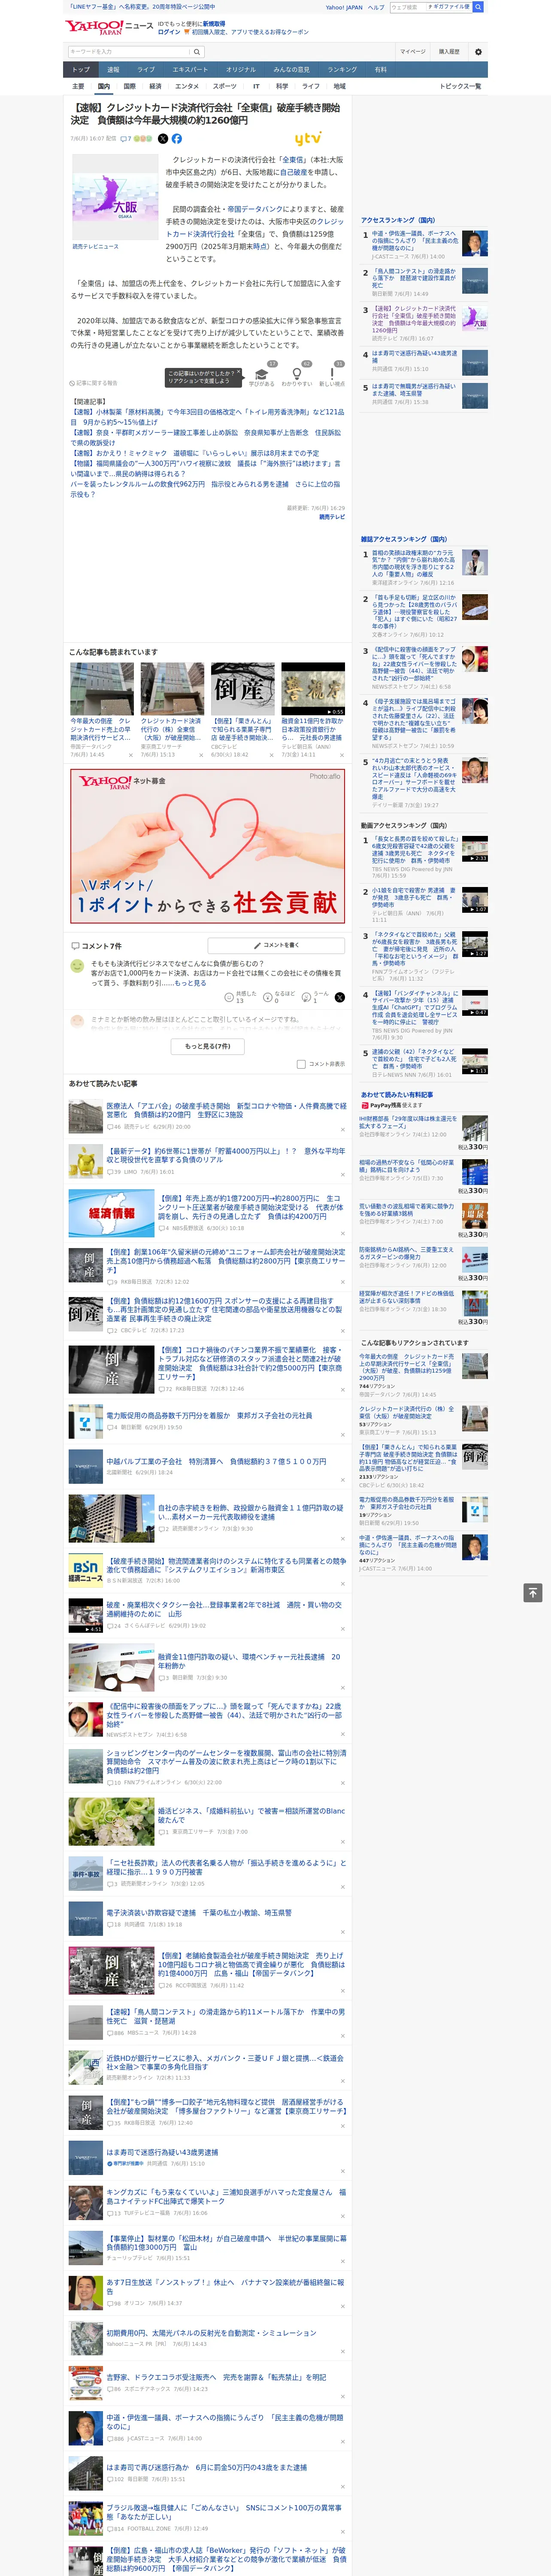The height and width of the screenshot is (2576, 551).
Task: Dismiss the 今年最大の倒産 recommended card
Action: pos(131,755)
